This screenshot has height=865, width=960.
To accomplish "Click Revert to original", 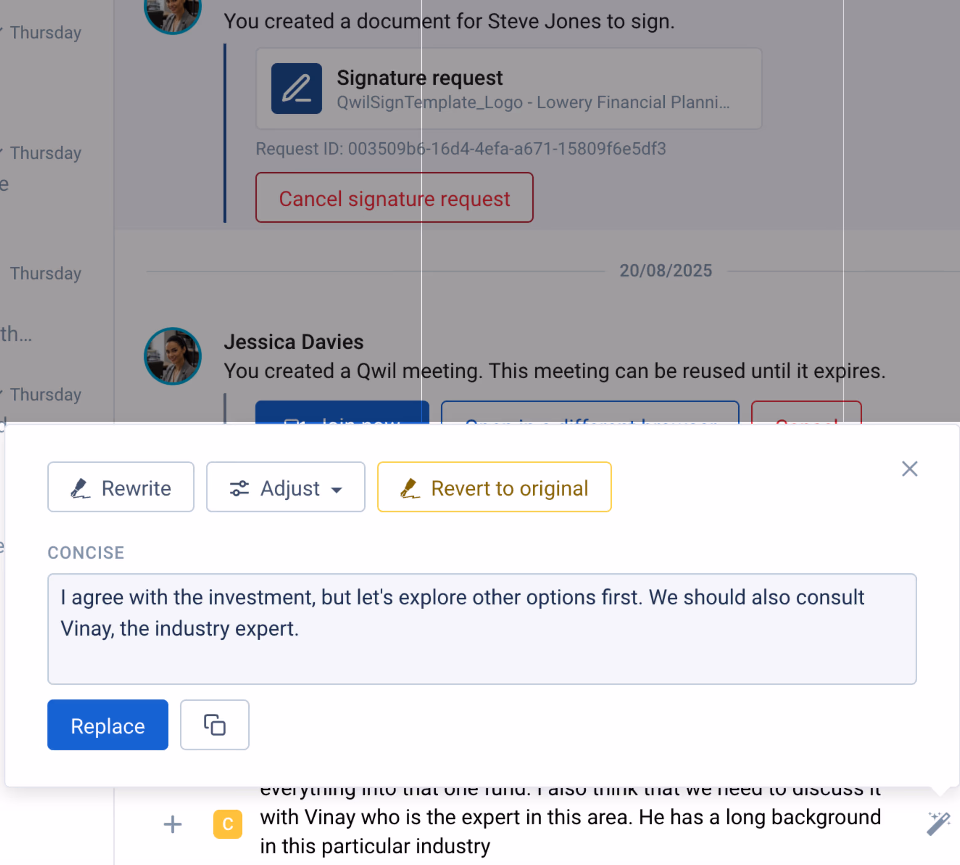I will pyautogui.click(x=494, y=487).
